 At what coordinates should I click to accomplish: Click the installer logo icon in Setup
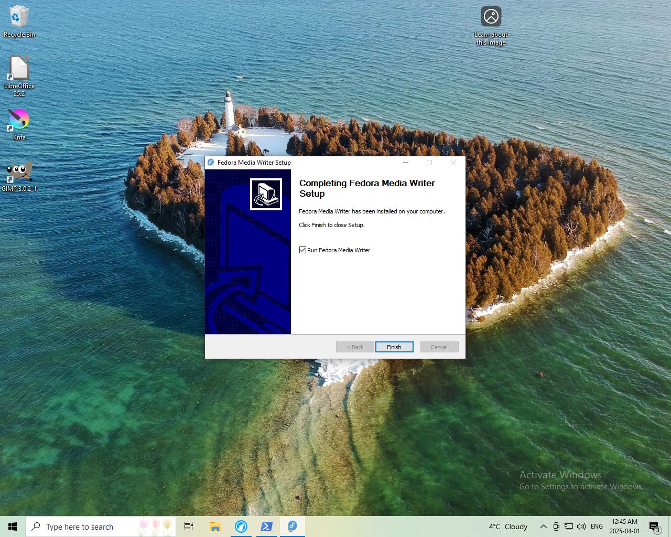(x=266, y=194)
